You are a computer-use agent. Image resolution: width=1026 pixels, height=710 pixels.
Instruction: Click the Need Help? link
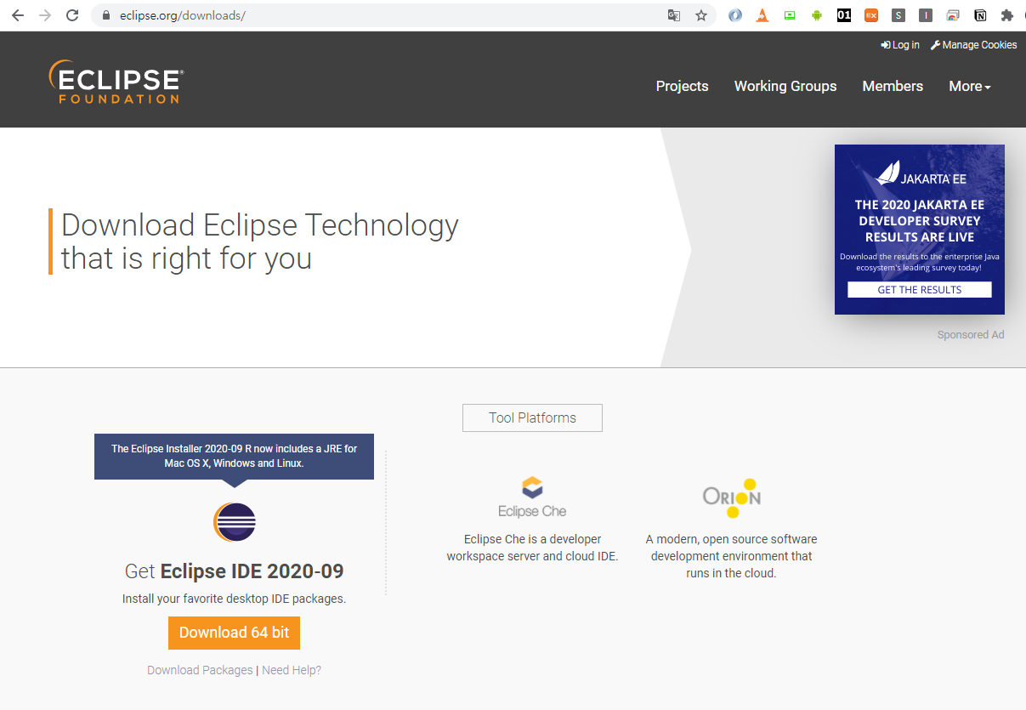[292, 670]
